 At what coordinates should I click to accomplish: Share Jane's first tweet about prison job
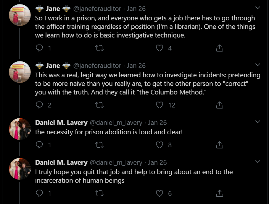219,48
